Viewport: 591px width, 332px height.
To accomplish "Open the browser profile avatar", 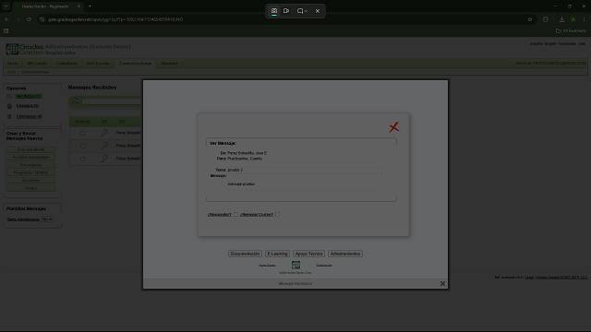I will 573,19.
